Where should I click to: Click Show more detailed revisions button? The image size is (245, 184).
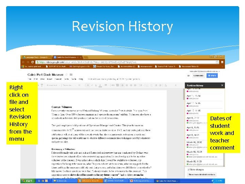point(202,174)
